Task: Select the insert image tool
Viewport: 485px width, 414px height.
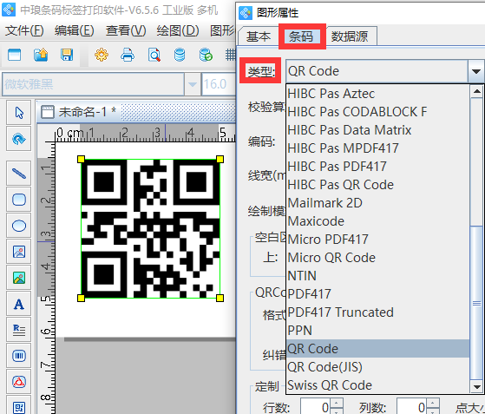Action: 19,252
